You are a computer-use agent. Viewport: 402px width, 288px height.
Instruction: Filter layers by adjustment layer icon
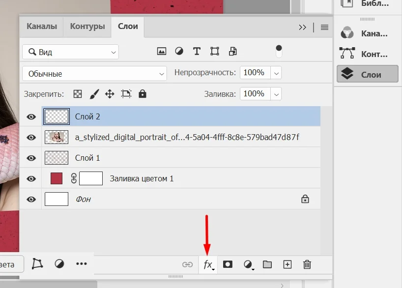pyautogui.click(x=179, y=51)
